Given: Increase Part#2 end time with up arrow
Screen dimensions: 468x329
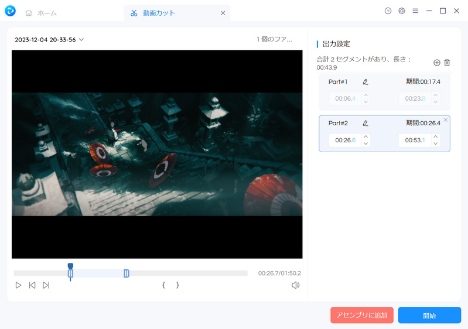Looking at the screenshot, I should (436, 137).
